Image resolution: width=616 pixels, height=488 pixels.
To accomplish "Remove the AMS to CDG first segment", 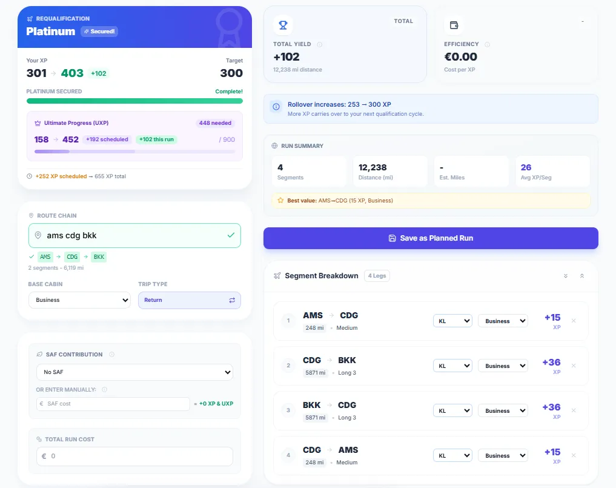I will coord(574,321).
